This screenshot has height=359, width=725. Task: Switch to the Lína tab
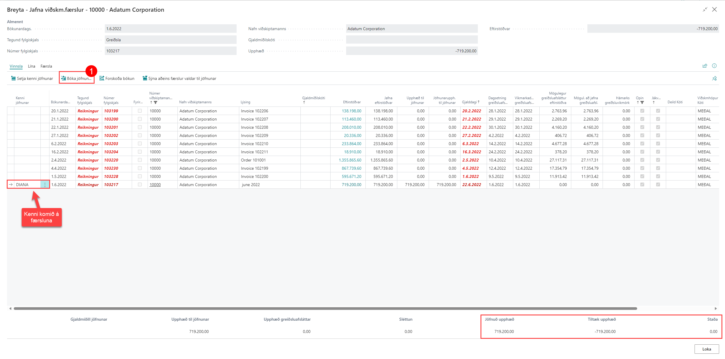coord(31,66)
